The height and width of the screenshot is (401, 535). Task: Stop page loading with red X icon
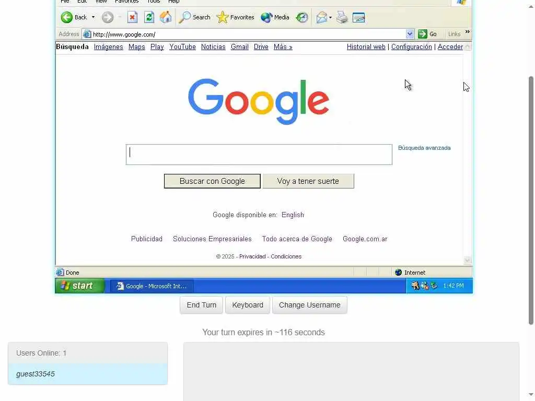[x=132, y=17]
